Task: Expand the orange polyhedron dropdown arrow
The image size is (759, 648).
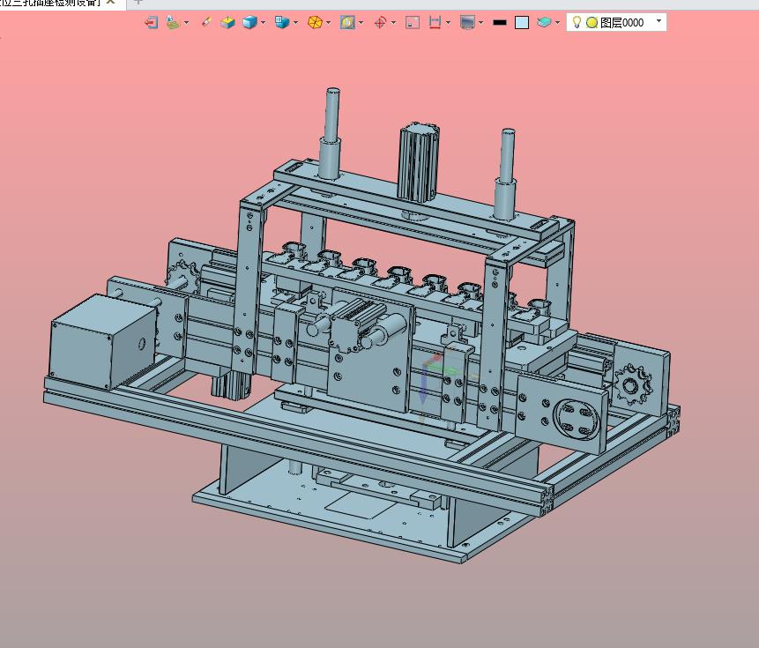Action: click(328, 22)
